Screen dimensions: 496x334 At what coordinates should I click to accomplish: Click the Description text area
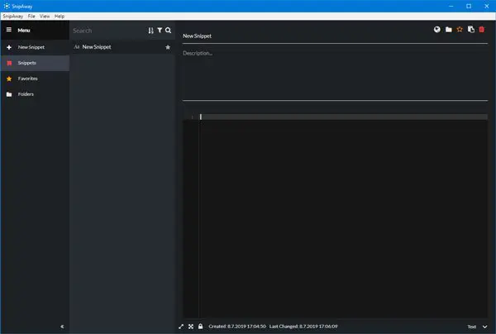coord(335,74)
